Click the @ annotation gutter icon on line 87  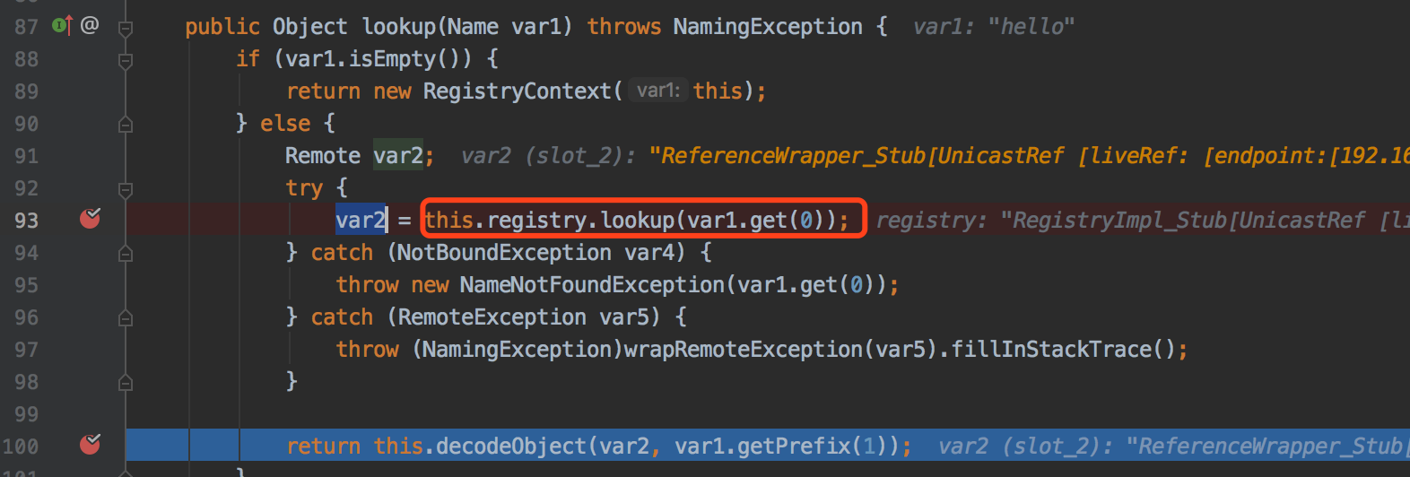(x=90, y=25)
